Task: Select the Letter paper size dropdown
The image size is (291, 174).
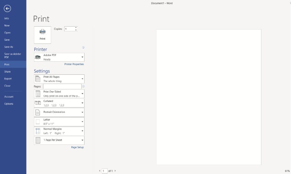Action: pyautogui.click(x=59, y=122)
